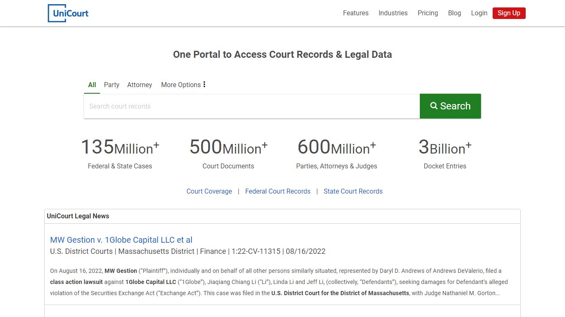Focus the Search court records field
Viewport: 565px width, 317px height.
(x=252, y=106)
